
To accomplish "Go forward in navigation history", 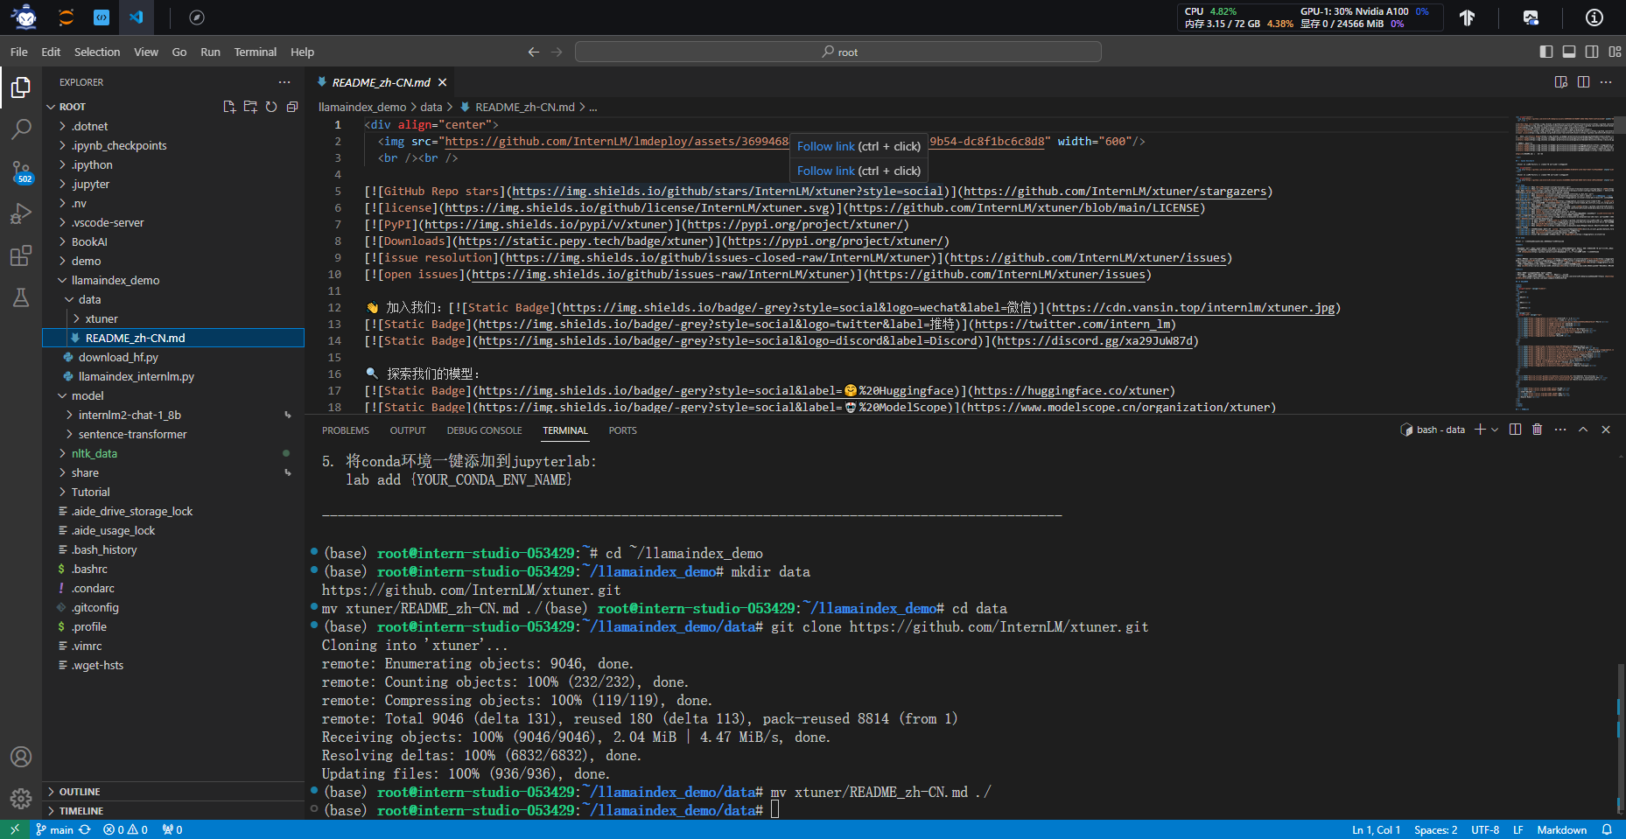I will click(x=557, y=52).
